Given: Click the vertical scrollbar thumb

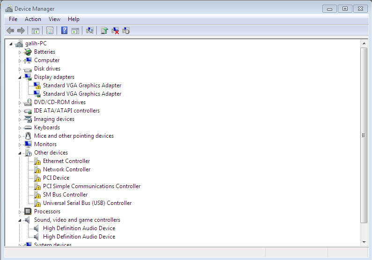Looking at the screenshot, I should pyautogui.click(x=364, y=135).
